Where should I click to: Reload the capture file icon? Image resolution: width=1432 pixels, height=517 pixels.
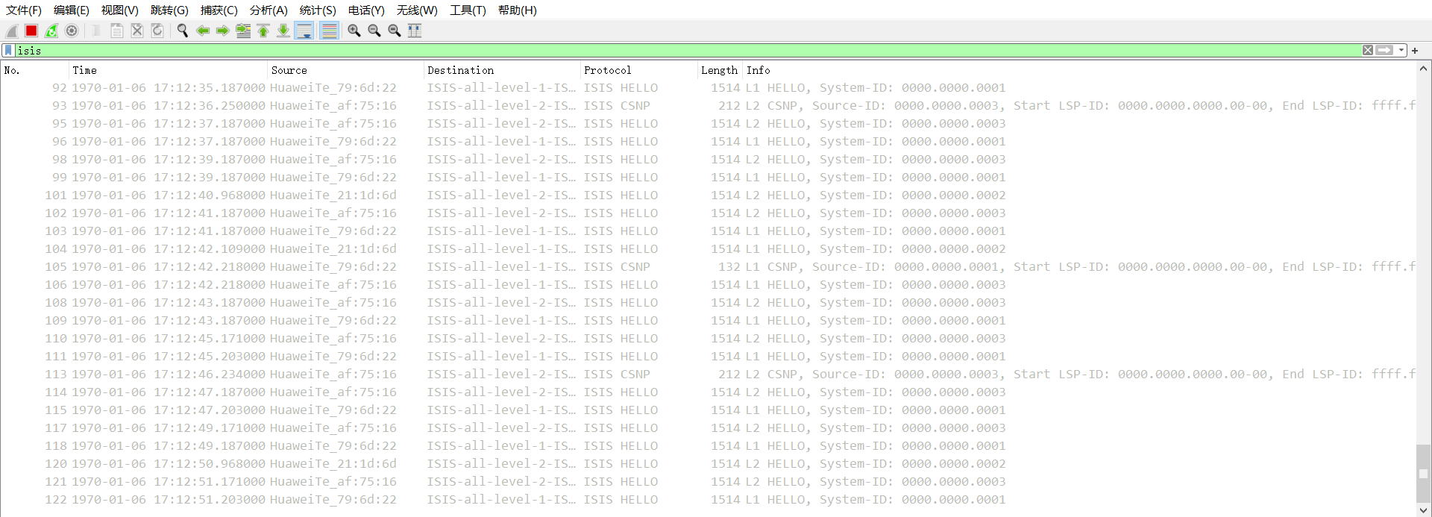157,31
